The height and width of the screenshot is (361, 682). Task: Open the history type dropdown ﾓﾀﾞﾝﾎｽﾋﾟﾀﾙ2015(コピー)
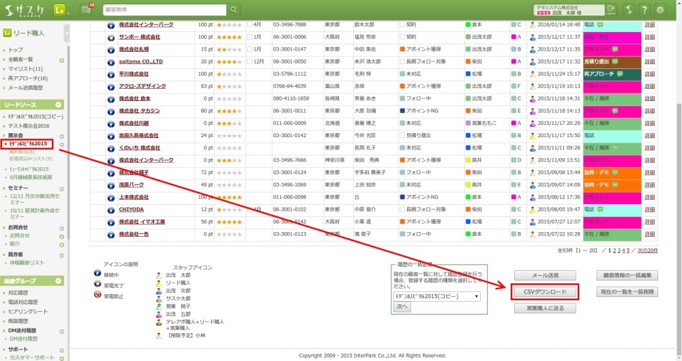click(x=436, y=297)
